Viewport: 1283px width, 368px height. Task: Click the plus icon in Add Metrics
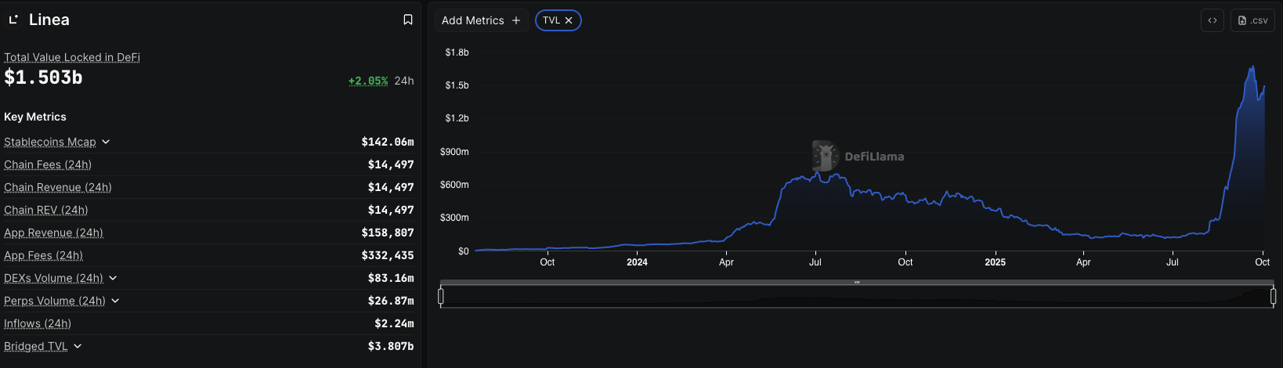click(515, 20)
